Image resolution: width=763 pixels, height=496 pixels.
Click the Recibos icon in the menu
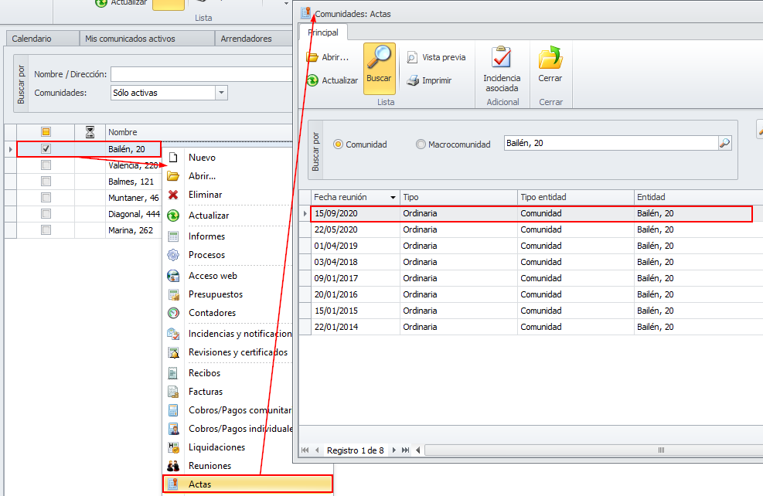click(x=173, y=373)
